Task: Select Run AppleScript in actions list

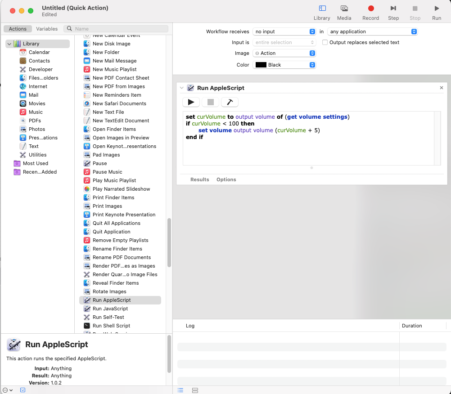Action: pyautogui.click(x=120, y=300)
